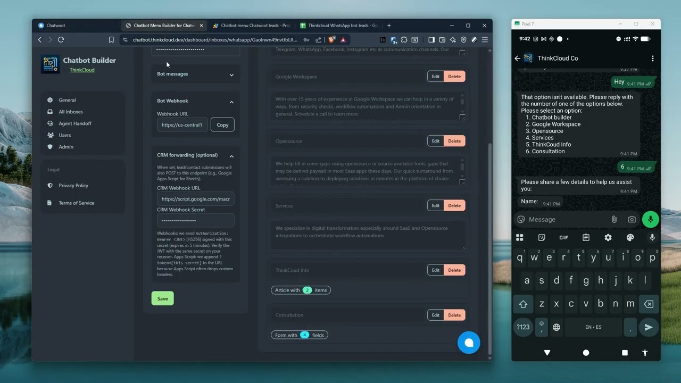Open keyboard theme palette icon

tap(630, 238)
